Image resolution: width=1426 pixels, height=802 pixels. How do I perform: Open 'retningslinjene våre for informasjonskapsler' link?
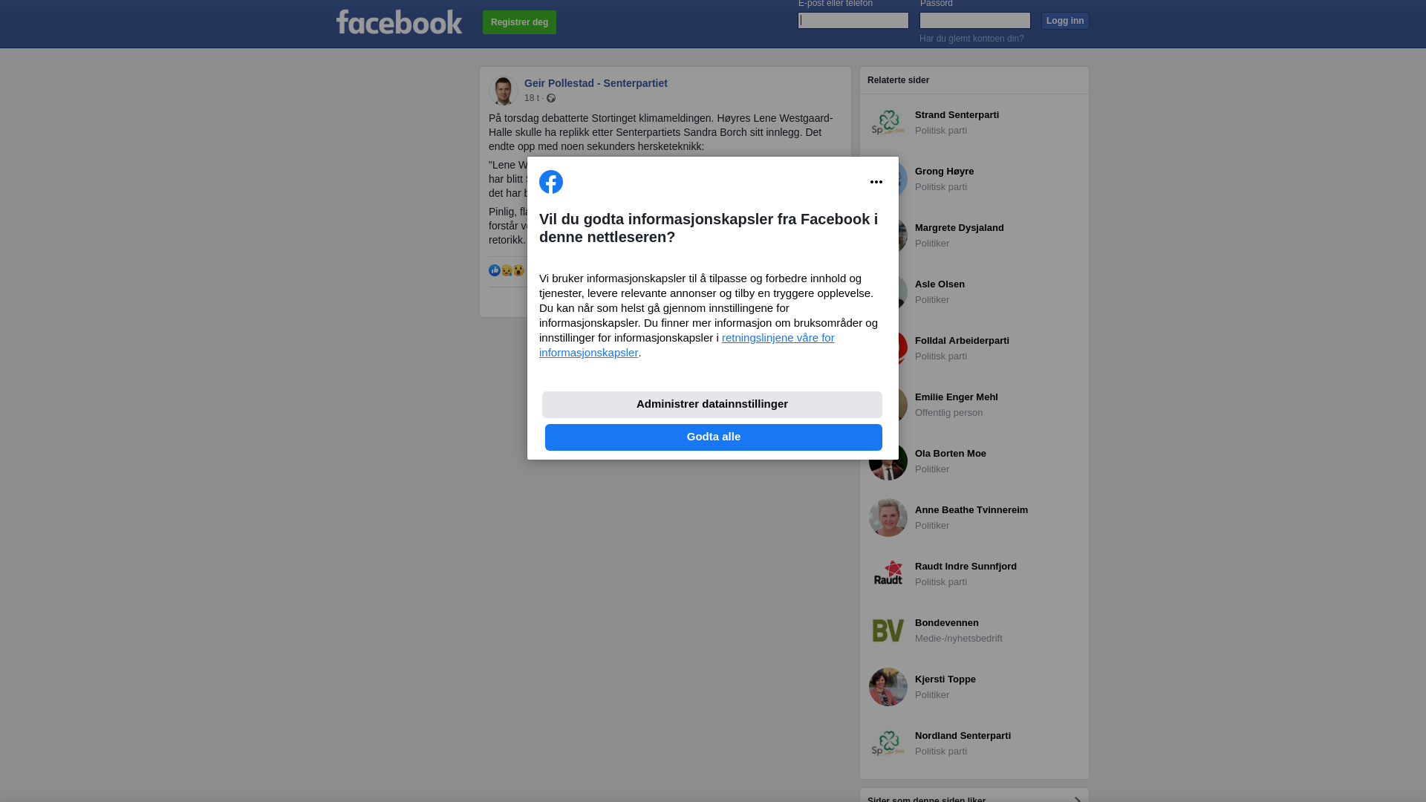pos(687,345)
